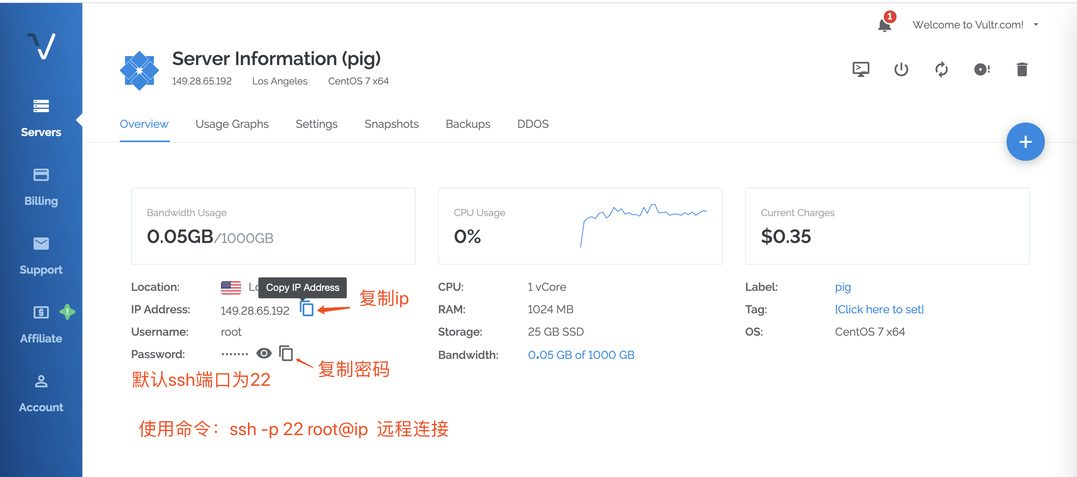Open the ISO management icon
Viewport: 1077px width, 477px height.
(982, 69)
